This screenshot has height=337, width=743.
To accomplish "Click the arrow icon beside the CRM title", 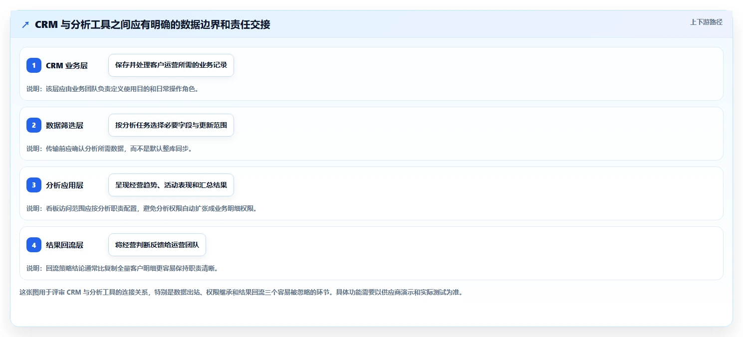I will 25,24.
